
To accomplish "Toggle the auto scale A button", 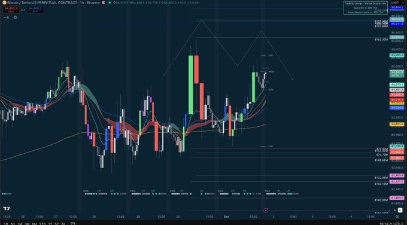I will (394, 210).
